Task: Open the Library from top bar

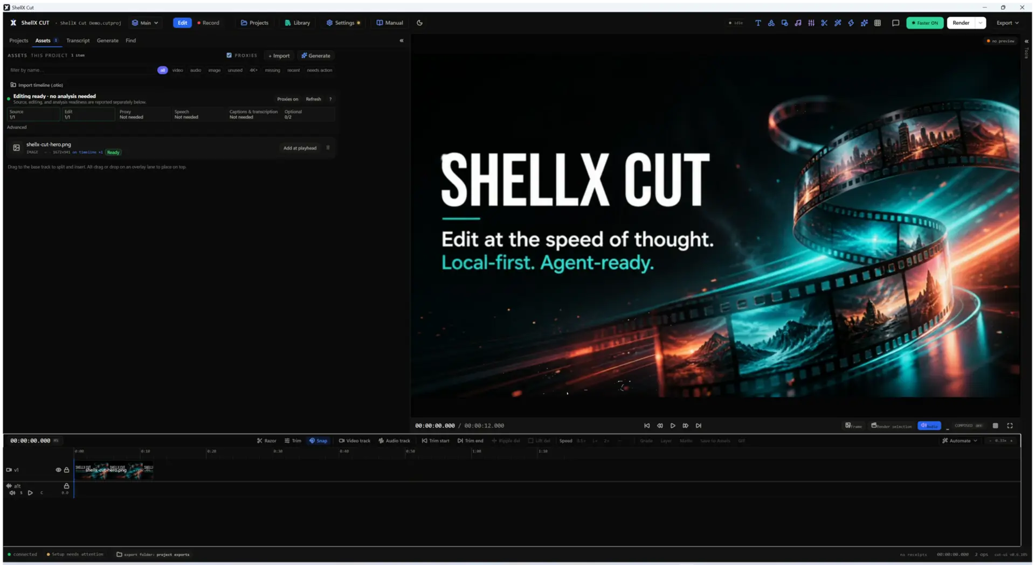Action: click(297, 23)
